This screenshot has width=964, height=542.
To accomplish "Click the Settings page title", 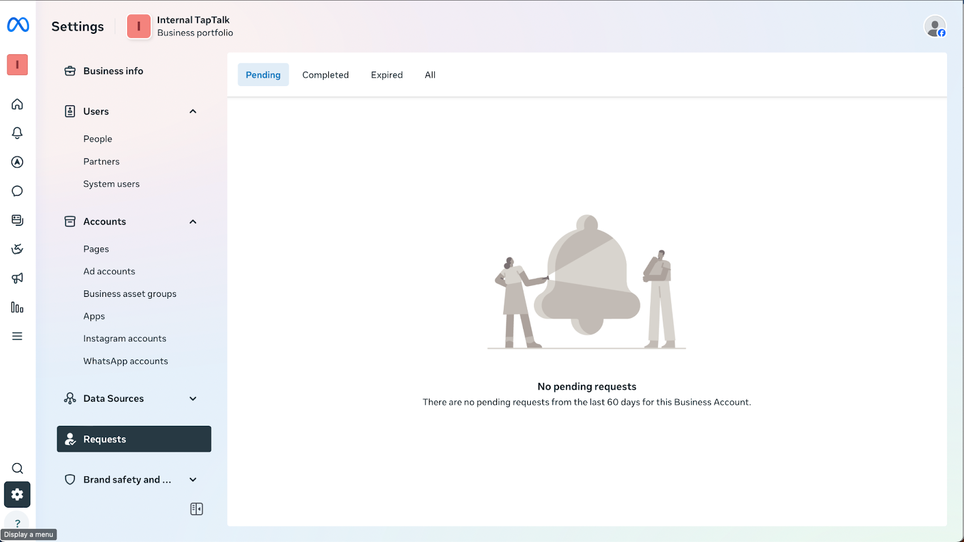I will click(x=78, y=26).
